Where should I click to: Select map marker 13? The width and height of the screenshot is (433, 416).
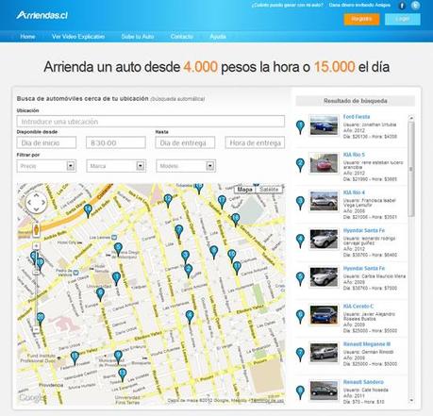(123, 374)
